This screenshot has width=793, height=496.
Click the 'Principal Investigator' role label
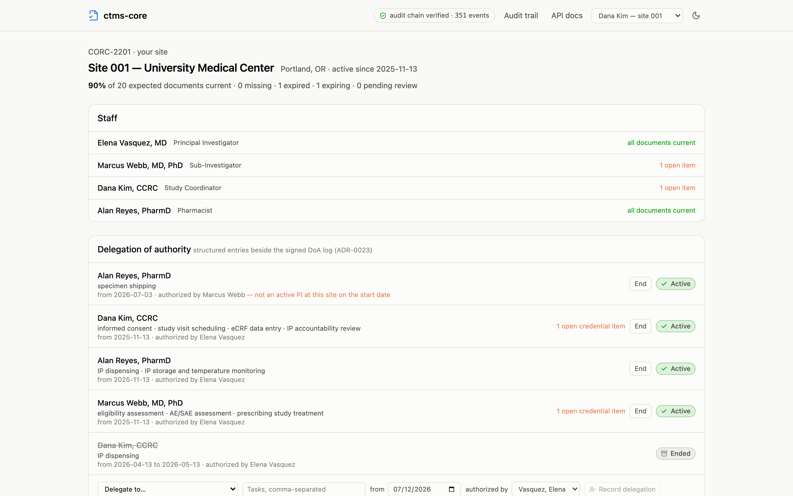(206, 143)
